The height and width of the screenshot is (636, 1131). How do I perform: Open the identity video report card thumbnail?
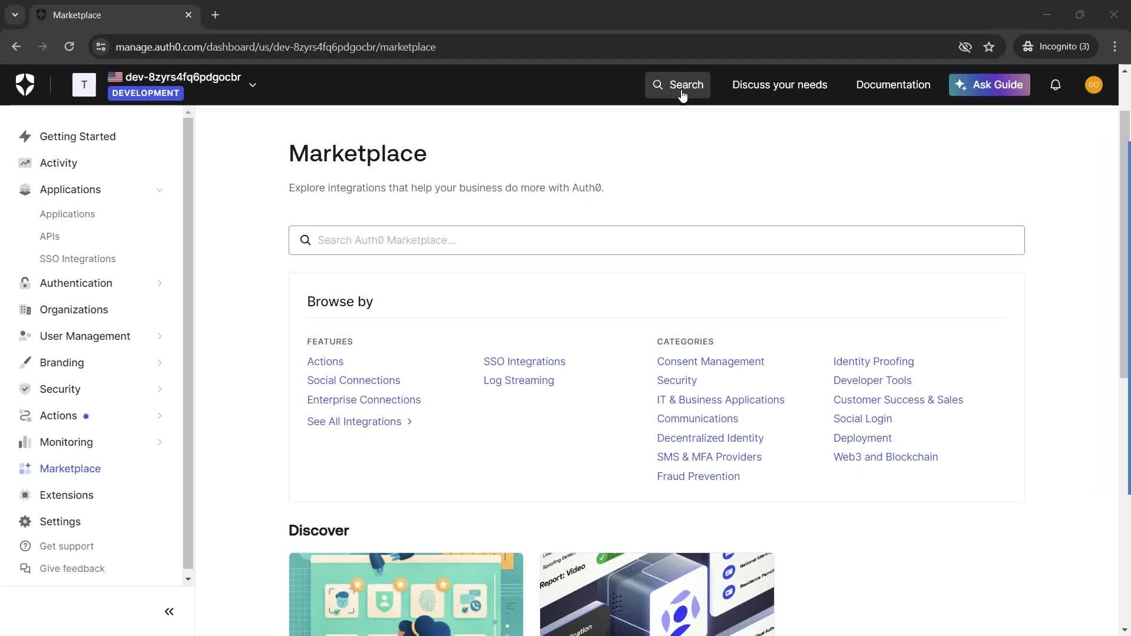(x=657, y=594)
